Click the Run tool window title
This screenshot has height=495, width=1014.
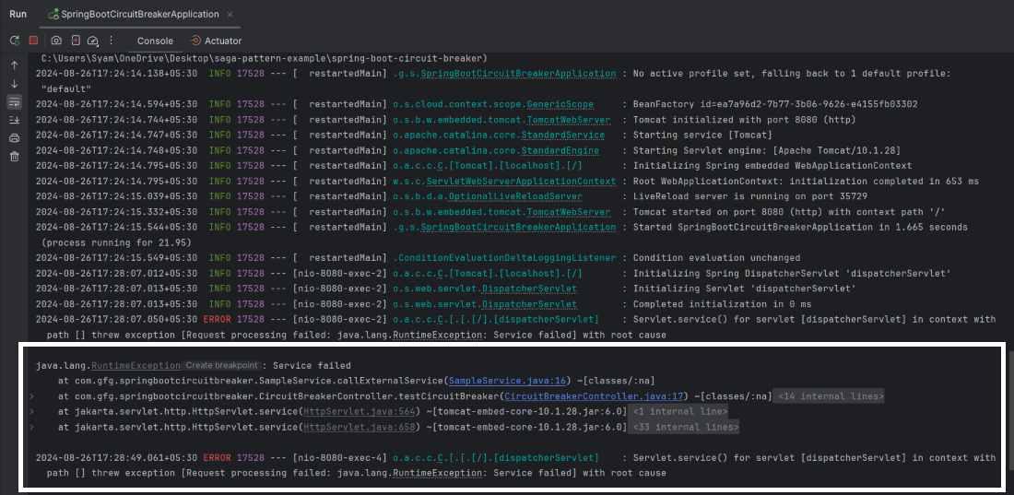(18, 14)
